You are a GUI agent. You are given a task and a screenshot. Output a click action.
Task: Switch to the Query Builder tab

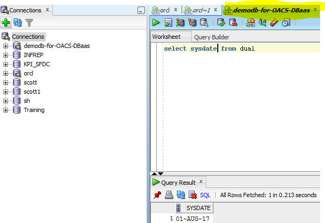point(211,37)
